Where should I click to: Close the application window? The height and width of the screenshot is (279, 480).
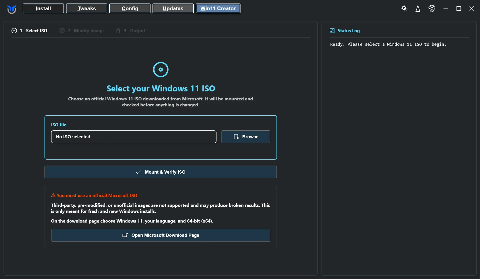(x=471, y=8)
